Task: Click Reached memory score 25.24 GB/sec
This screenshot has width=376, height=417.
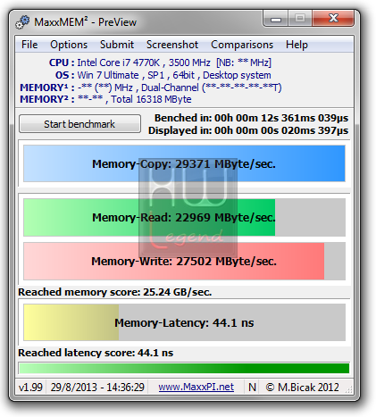Action: click(115, 292)
